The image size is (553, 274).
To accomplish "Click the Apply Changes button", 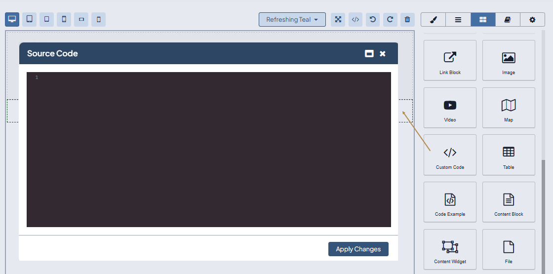I will pos(358,249).
